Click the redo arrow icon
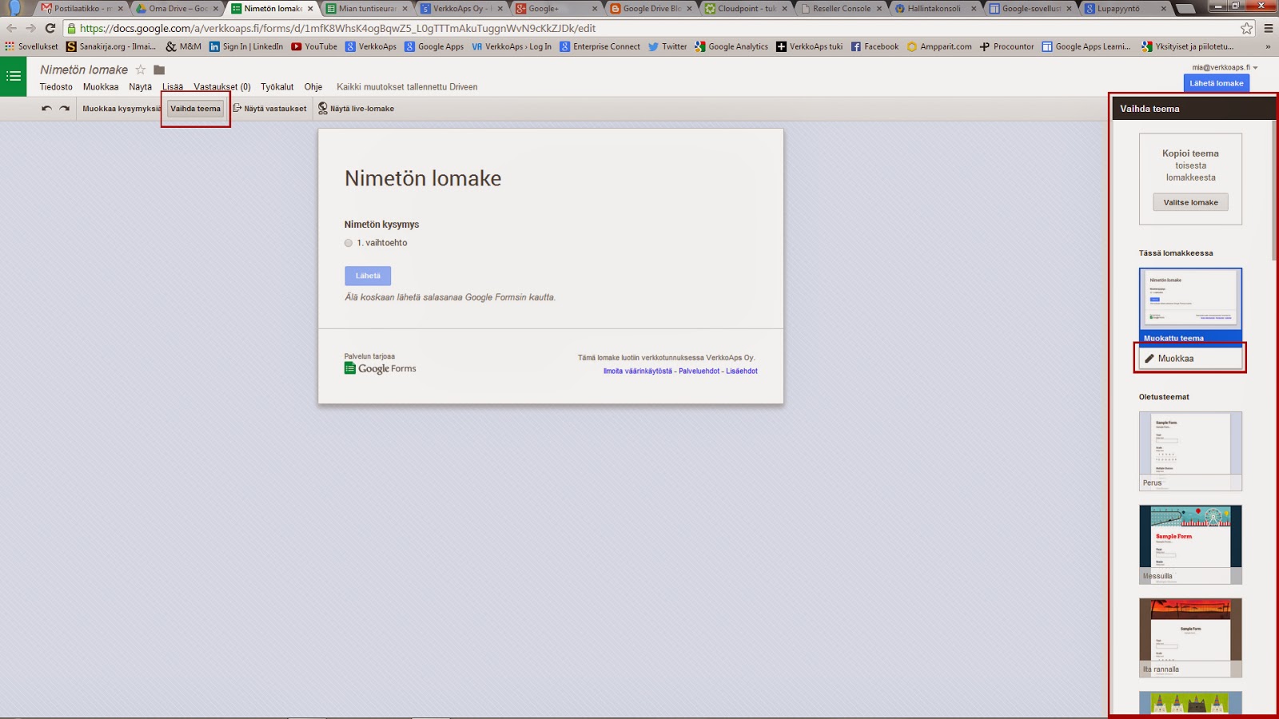The image size is (1279, 719). (65, 109)
